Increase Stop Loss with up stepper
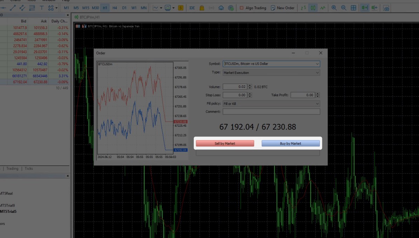Image resolution: width=419 pixels, height=238 pixels. click(250, 94)
